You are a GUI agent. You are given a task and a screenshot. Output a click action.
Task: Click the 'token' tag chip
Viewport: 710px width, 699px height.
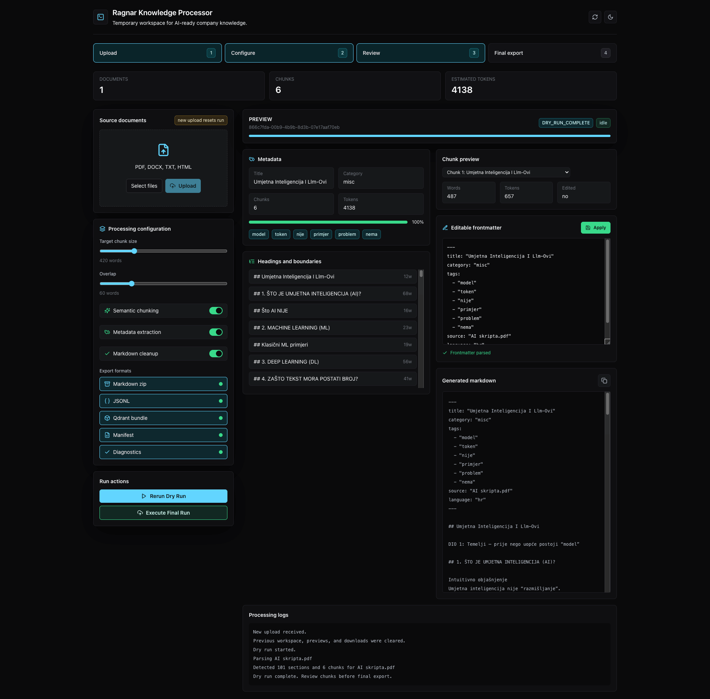[281, 234]
